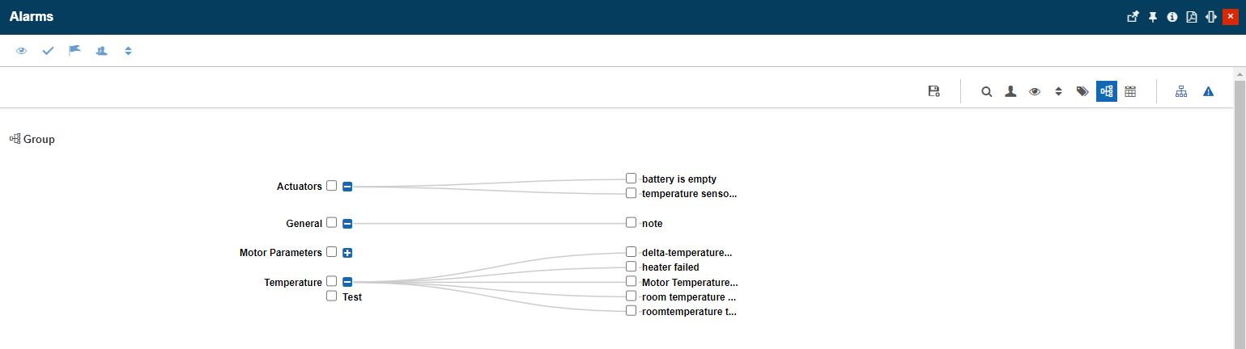Switch to the calendar grid view icon
1246x349 pixels.
[1130, 91]
